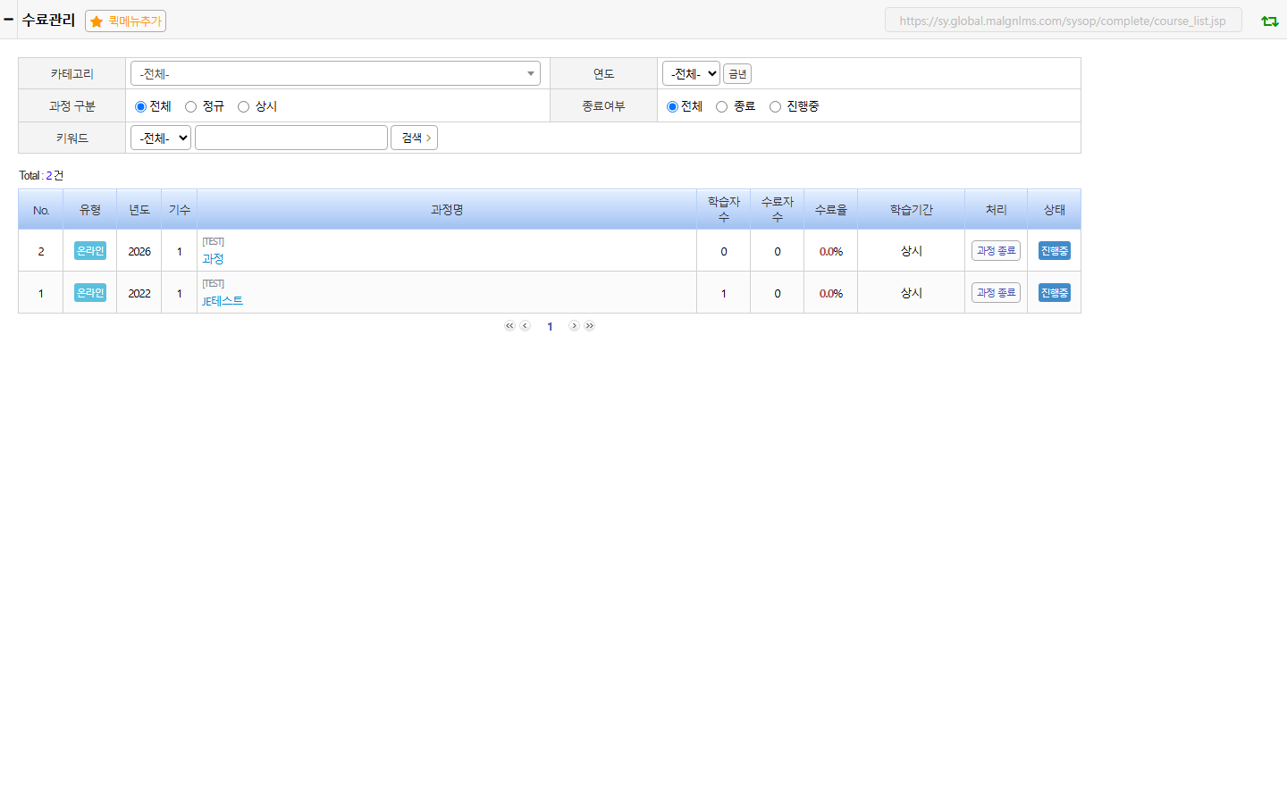The image size is (1287, 804).
Task: Click the 수료자 수 column header
Action: pyautogui.click(x=778, y=210)
